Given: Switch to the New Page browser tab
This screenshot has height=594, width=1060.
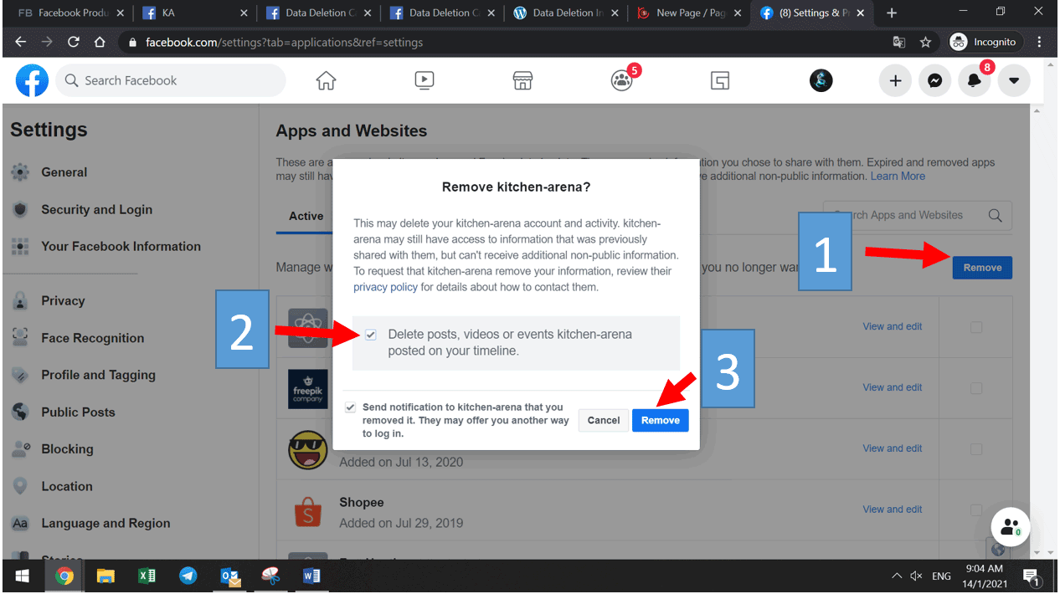Looking at the screenshot, I should (690, 13).
